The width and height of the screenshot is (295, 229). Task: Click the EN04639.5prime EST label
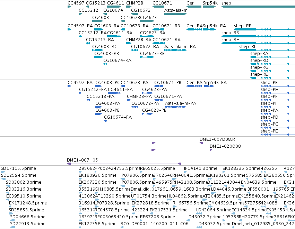point(259,182)
